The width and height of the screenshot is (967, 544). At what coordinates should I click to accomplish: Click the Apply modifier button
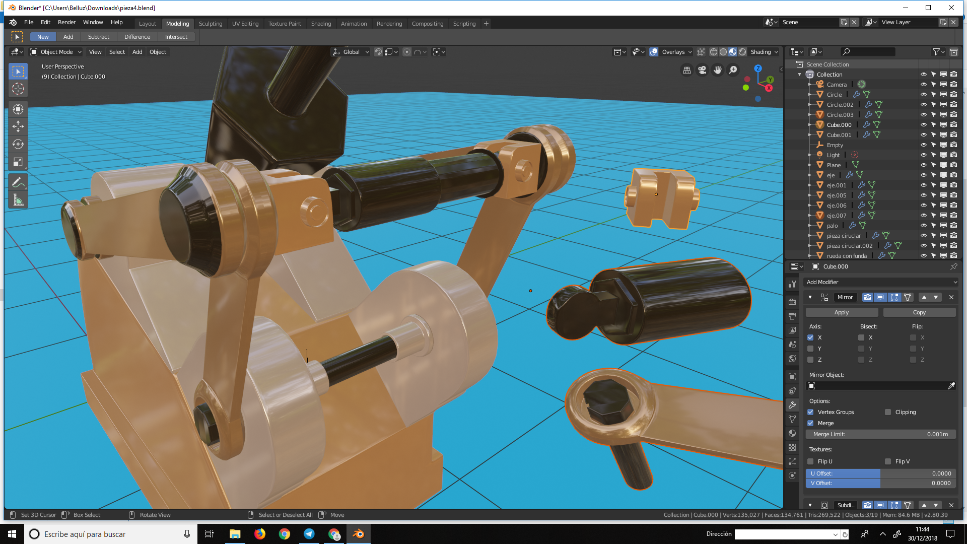pyautogui.click(x=842, y=312)
